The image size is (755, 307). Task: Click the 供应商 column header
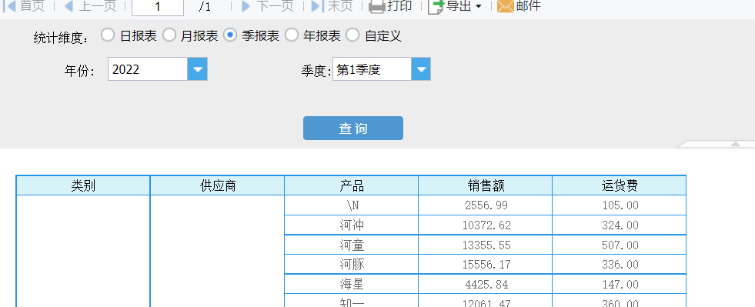click(x=217, y=185)
